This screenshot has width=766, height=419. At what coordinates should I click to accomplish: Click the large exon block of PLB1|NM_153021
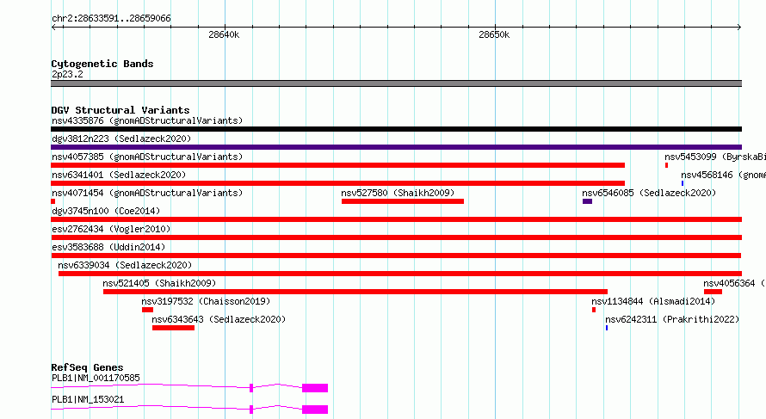[x=315, y=410]
